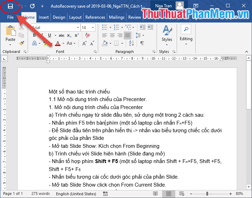The height and width of the screenshot is (198, 252).
Task: Open the font size dropdown showing 14
Action: (x=93, y=28)
